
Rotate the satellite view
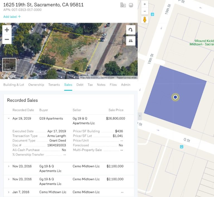coord(131,30)
